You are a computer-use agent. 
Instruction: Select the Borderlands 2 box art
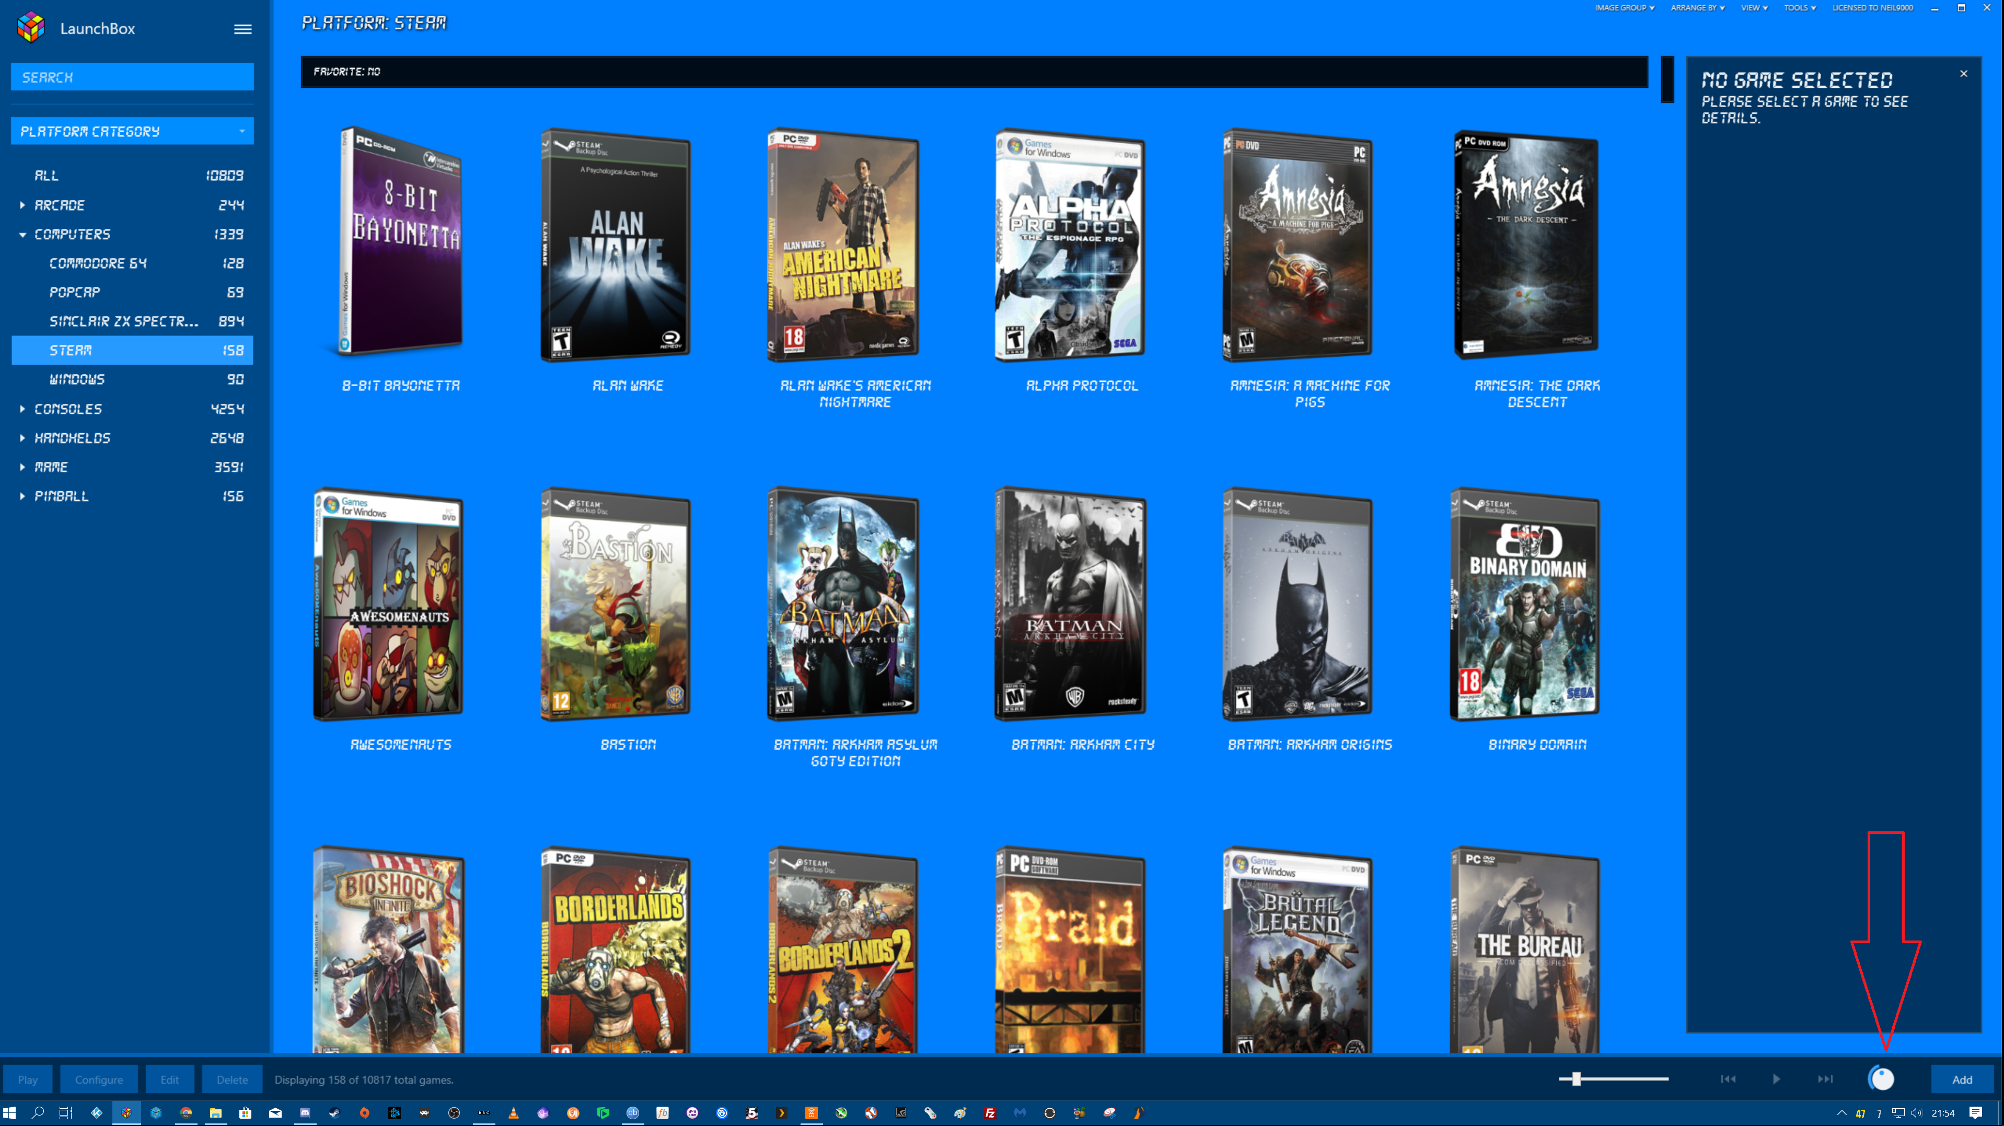pyautogui.click(x=843, y=950)
